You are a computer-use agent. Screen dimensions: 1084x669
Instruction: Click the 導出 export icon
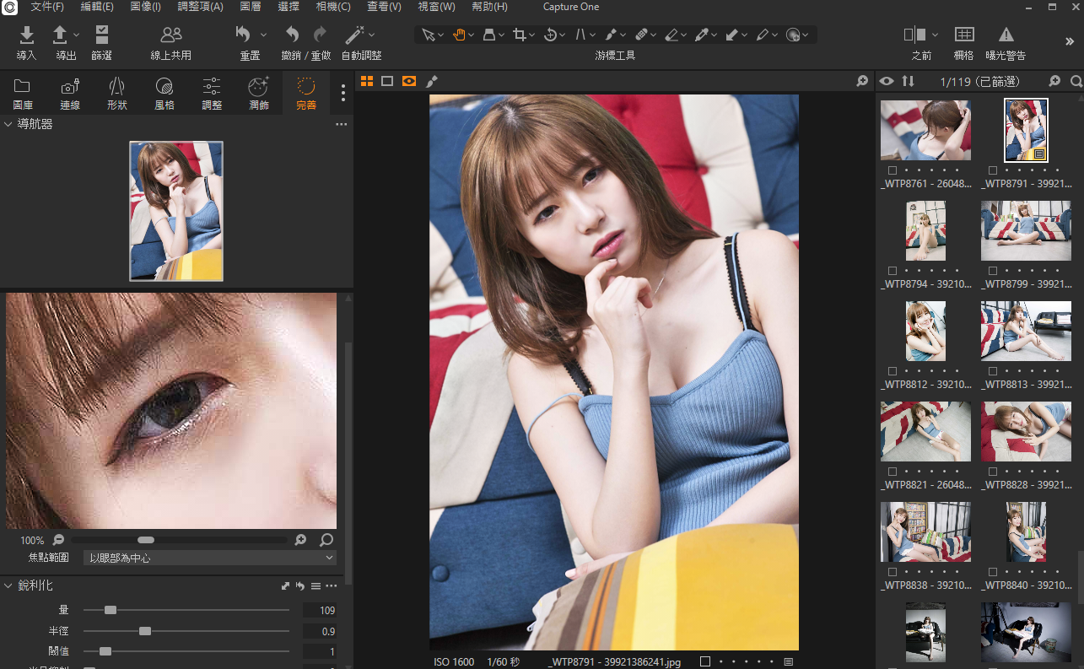[x=60, y=35]
